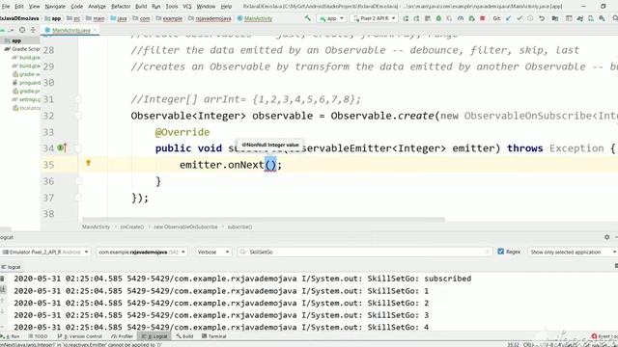
Task: Fold the code block at line 32
Action: point(78,116)
